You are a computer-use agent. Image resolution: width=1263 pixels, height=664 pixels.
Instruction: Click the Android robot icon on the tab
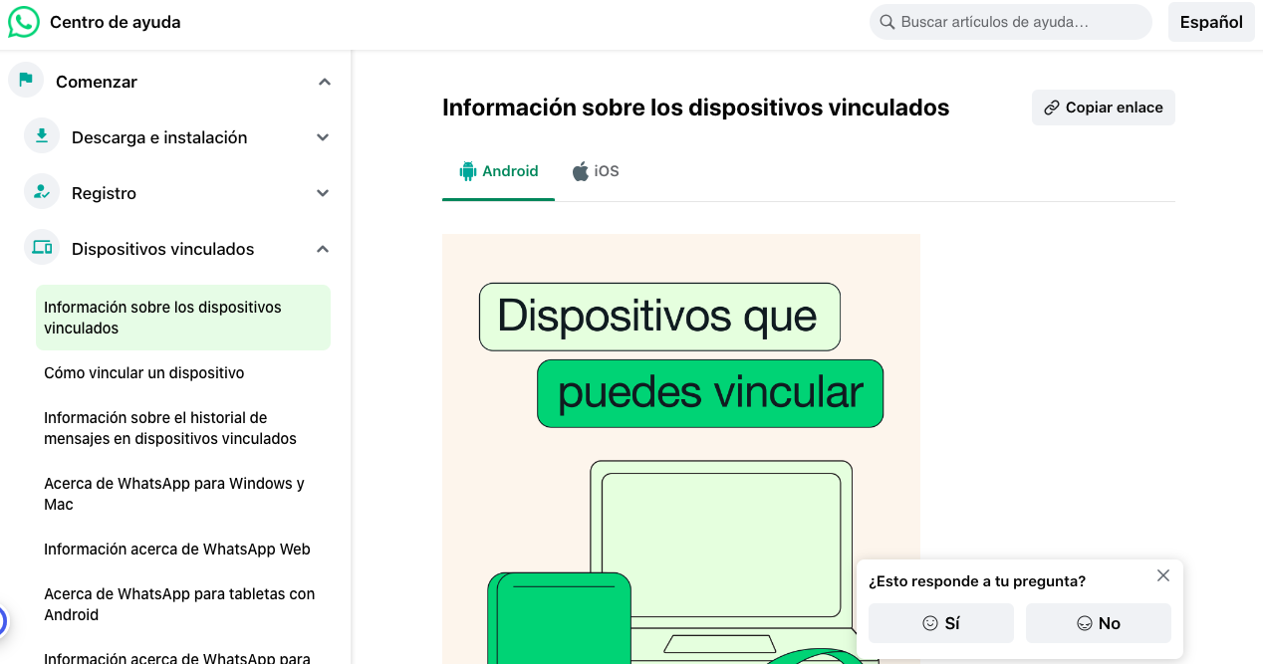coord(466,170)
